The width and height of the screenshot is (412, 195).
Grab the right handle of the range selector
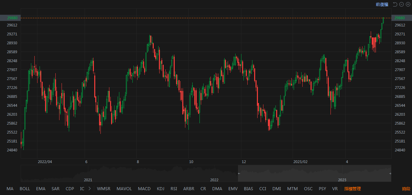tap(390, 173)
